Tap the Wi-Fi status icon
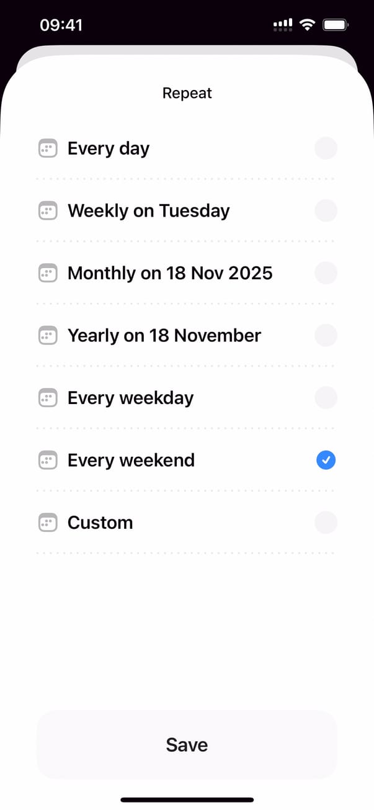The height and width of the screenshot is (810, 374). [x=306, y=25]
